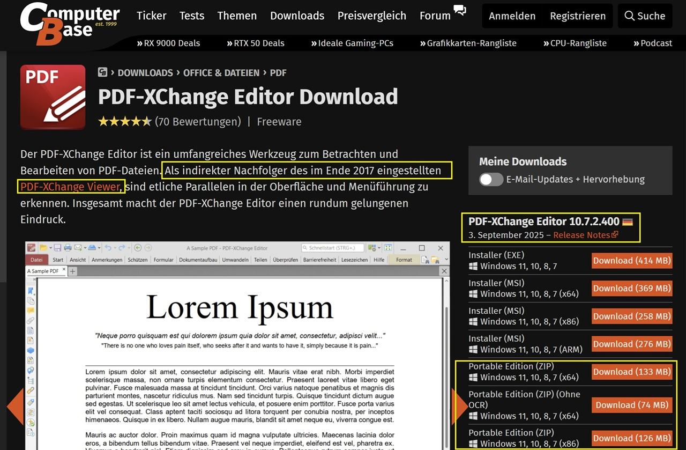
Task: Click the Forum speech bubbles icon
Action: coord(459,10)
